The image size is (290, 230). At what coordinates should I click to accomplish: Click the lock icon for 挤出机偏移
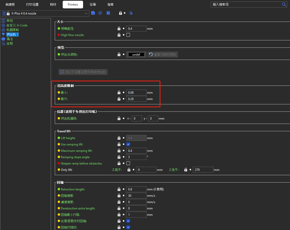tap(119, 118)
